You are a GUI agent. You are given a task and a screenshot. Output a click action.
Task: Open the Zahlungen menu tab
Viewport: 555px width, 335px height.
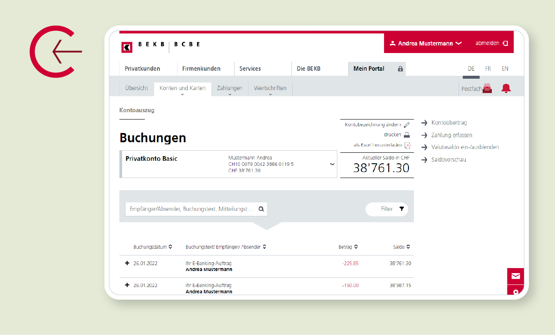[229, 88]
